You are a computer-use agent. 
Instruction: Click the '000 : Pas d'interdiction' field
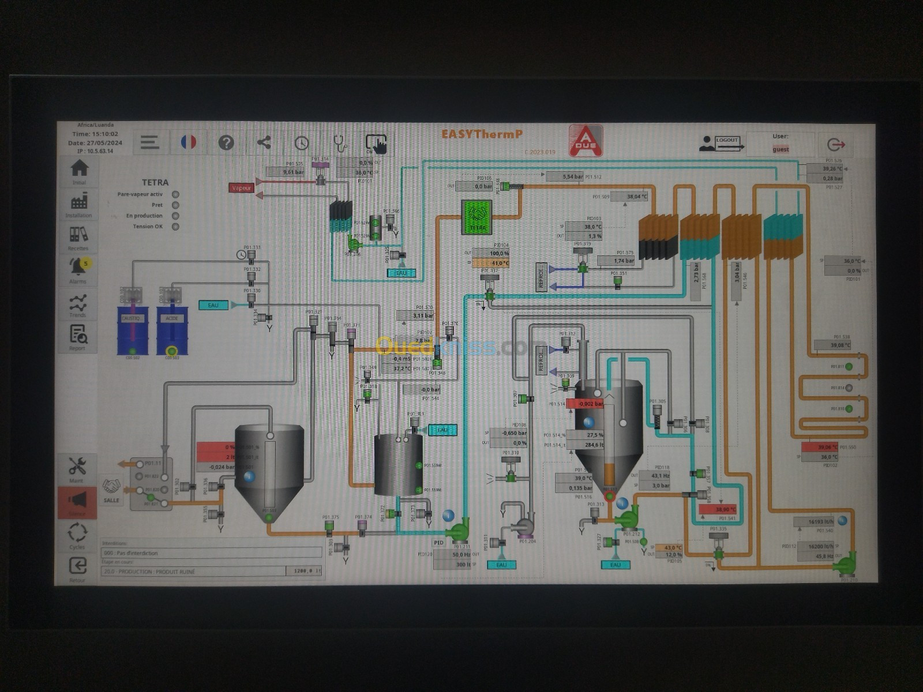pos(211,552)
